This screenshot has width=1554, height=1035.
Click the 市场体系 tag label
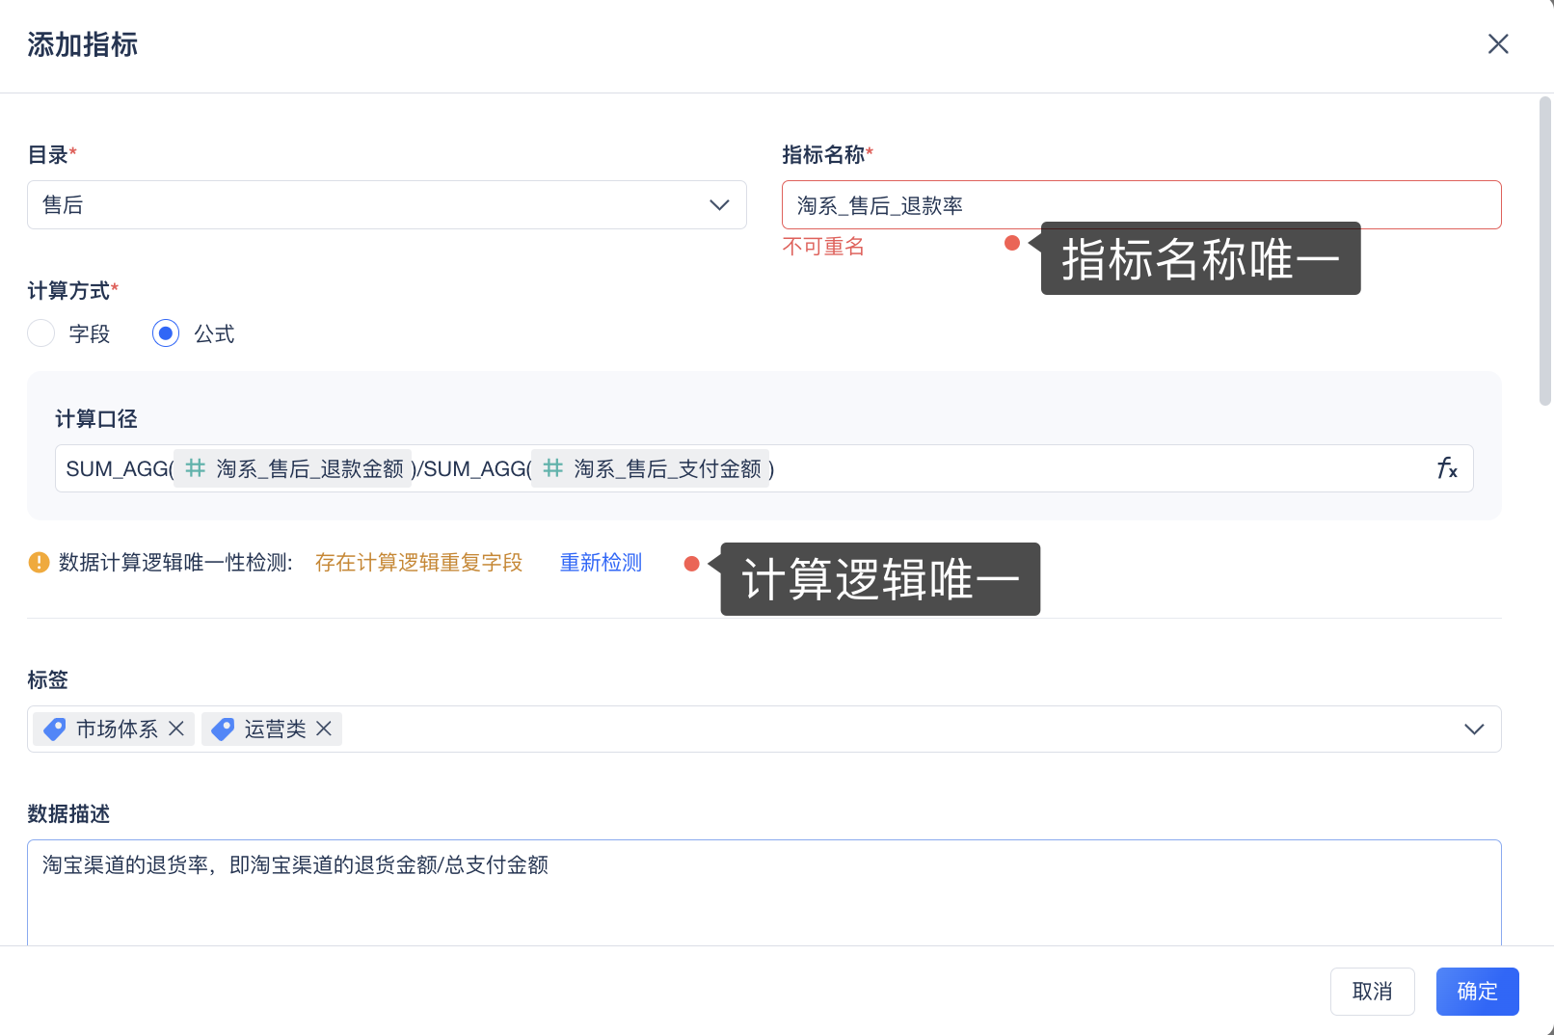coord(117,730)
